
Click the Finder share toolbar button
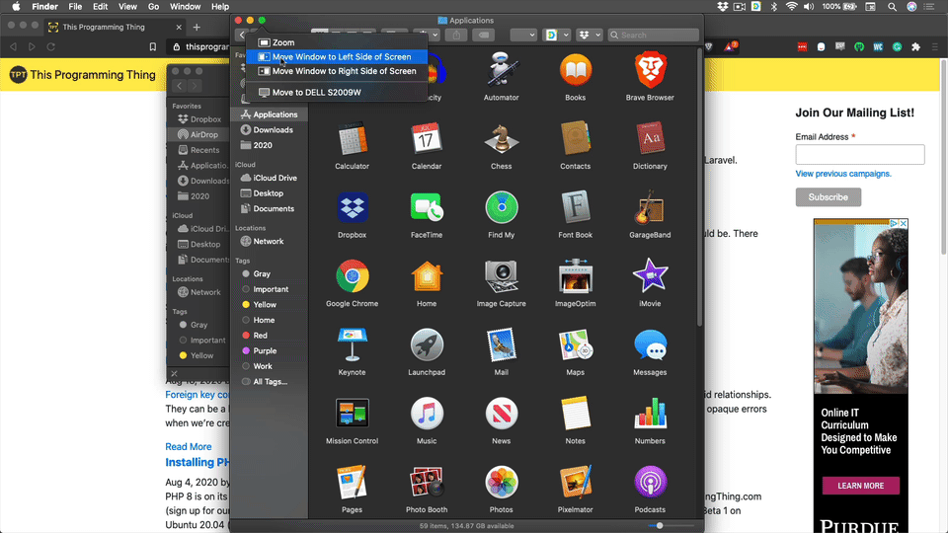click(455, 35)
